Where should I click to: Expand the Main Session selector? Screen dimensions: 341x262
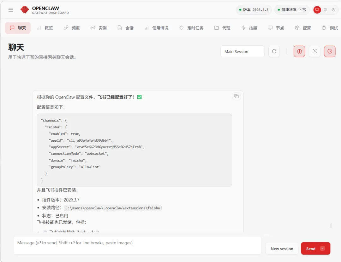pyautogui.click(x=242, y=52)
